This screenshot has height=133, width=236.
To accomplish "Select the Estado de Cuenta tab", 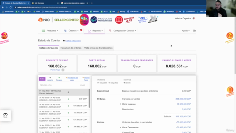I will [48, 48].
